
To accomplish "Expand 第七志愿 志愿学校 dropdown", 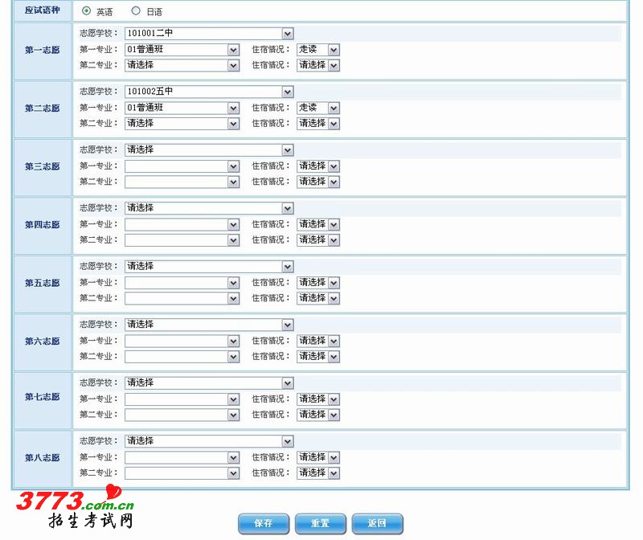I will pyautogui.click(x=209, y=383).
